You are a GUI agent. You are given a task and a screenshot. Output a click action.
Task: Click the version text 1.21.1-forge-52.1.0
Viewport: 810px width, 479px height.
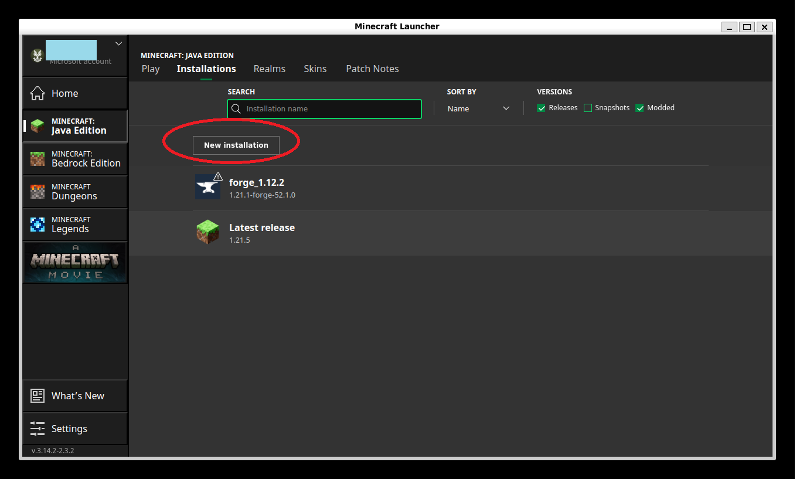[262, 195]
